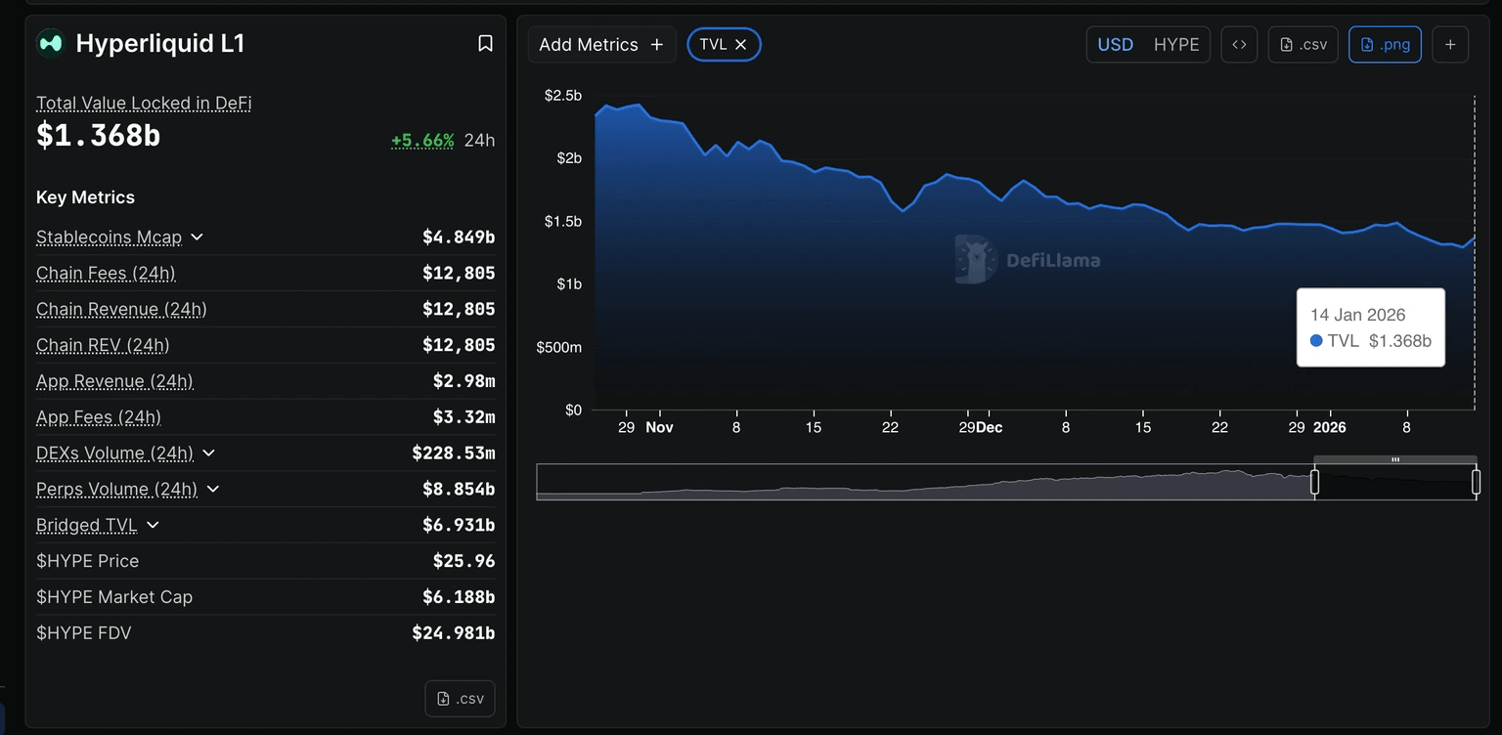Viewport: 1502px width, 735px height.
Task: Click the Chain Fees (24h) label
Action: pyautogui.click(x=106, y=274)
